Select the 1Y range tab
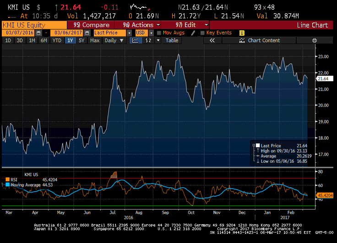 tap(70, 40)
